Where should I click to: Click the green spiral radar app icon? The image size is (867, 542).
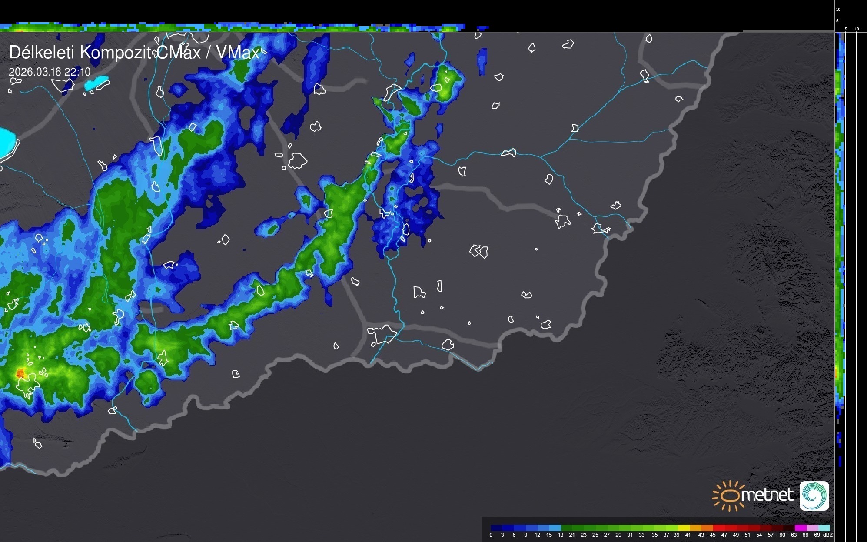click(x=814, y=495)
